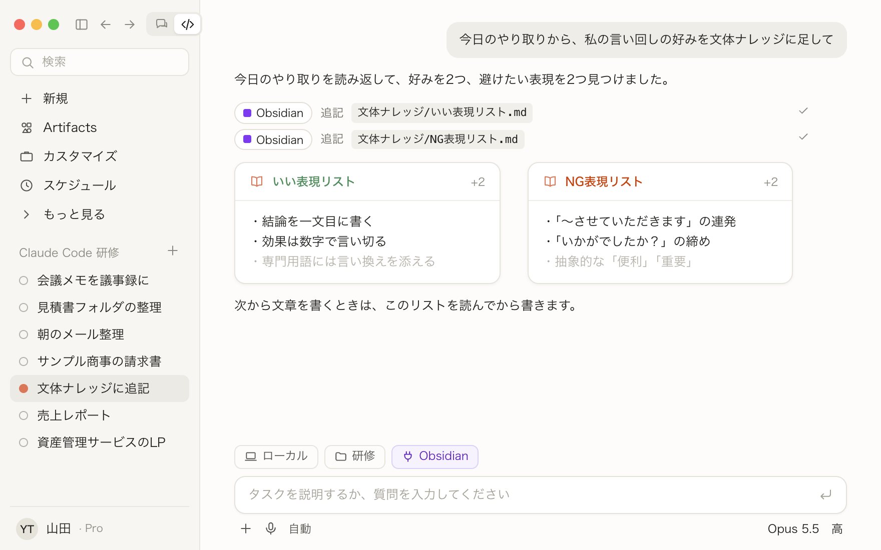Click the YT avatar icon

click(x=27, y=529)
